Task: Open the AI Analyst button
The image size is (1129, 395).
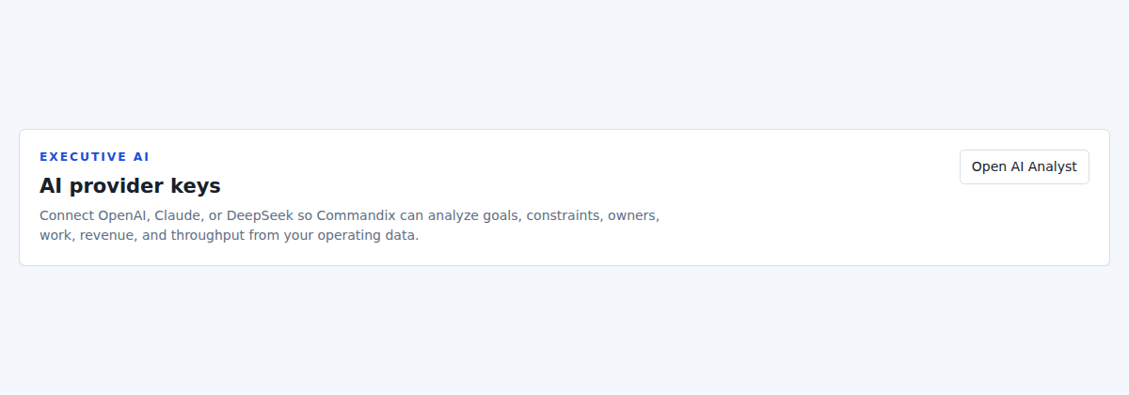Action: pos(1024,166)
